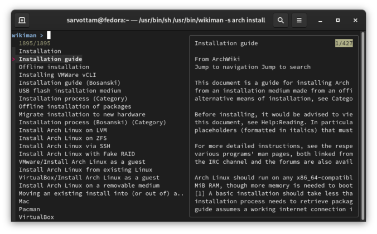Viewport: 377px width, 234px height.
Task: Select 'Install Arch Linux via SSH'
Action: pos(65,147)
